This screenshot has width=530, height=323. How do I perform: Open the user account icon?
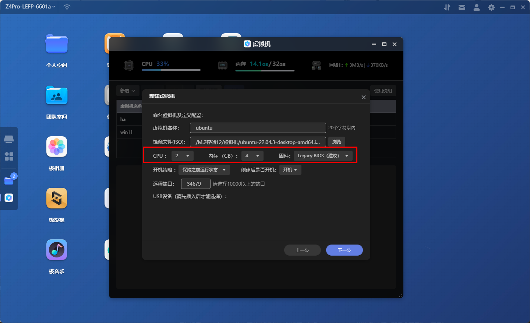click(x=476, y=7)
